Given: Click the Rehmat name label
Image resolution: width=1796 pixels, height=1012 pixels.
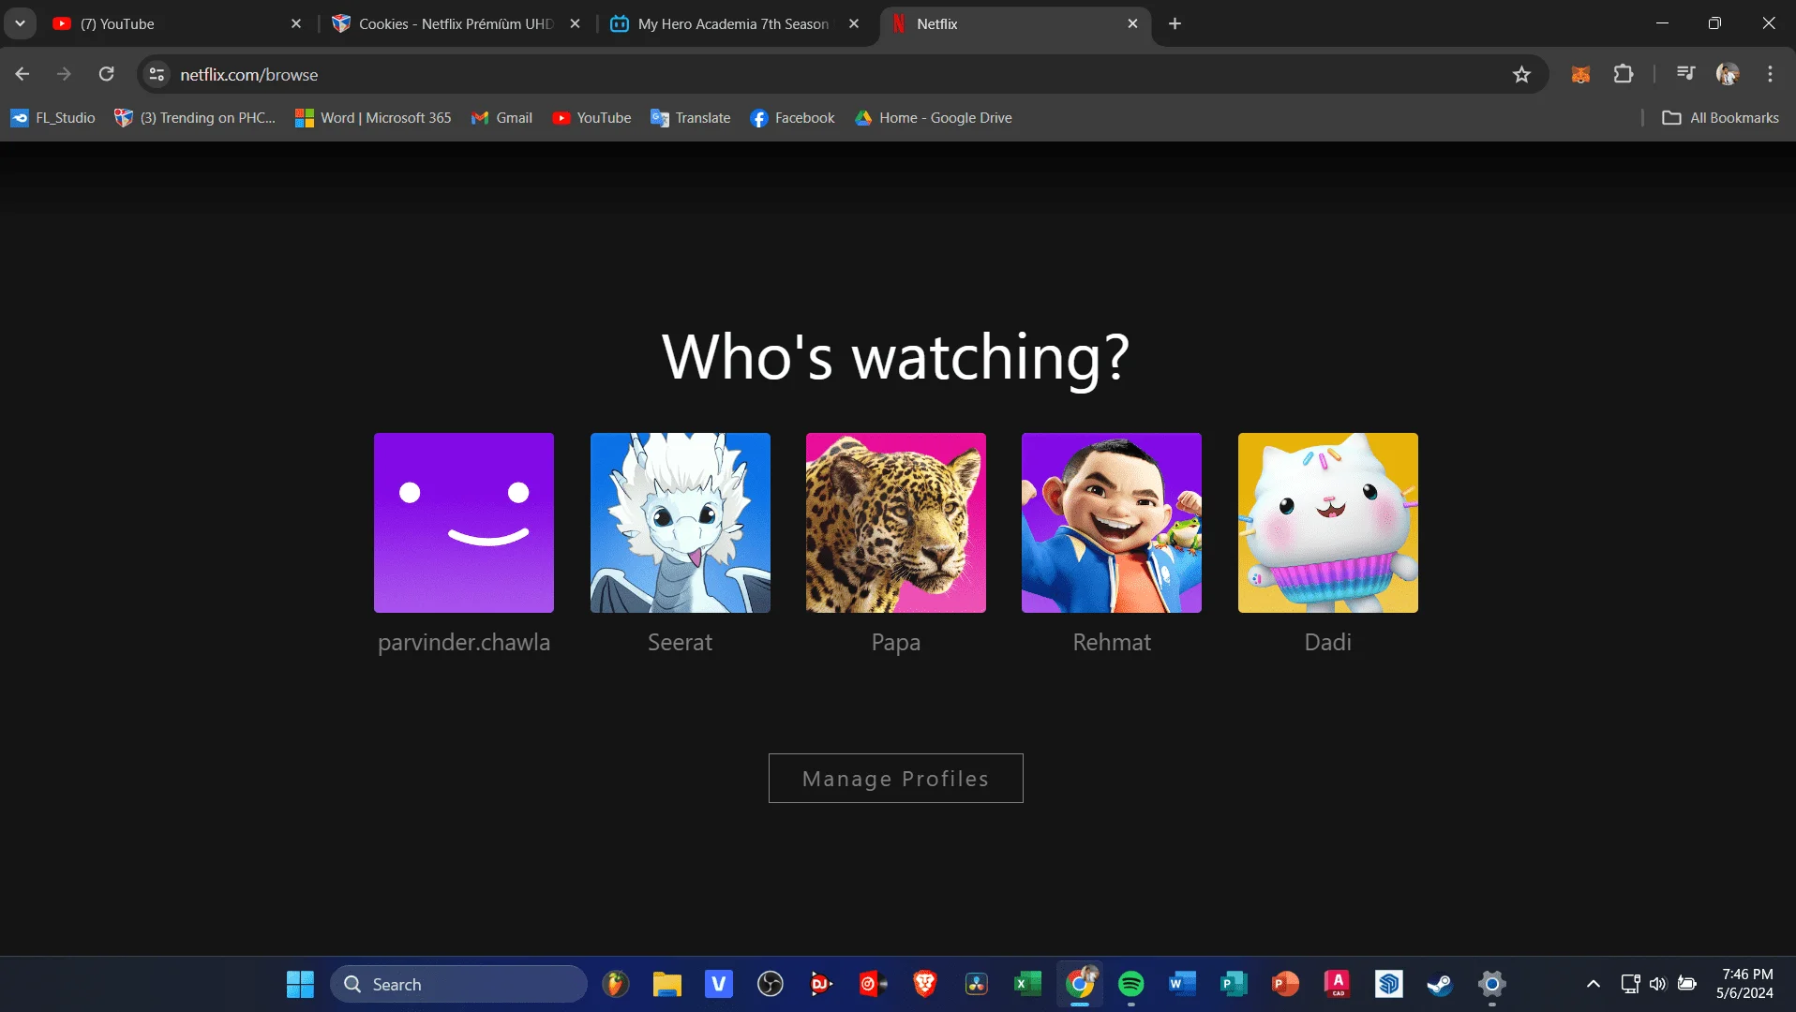Looking at the screenshot, I should click(x=1112, y=643).
